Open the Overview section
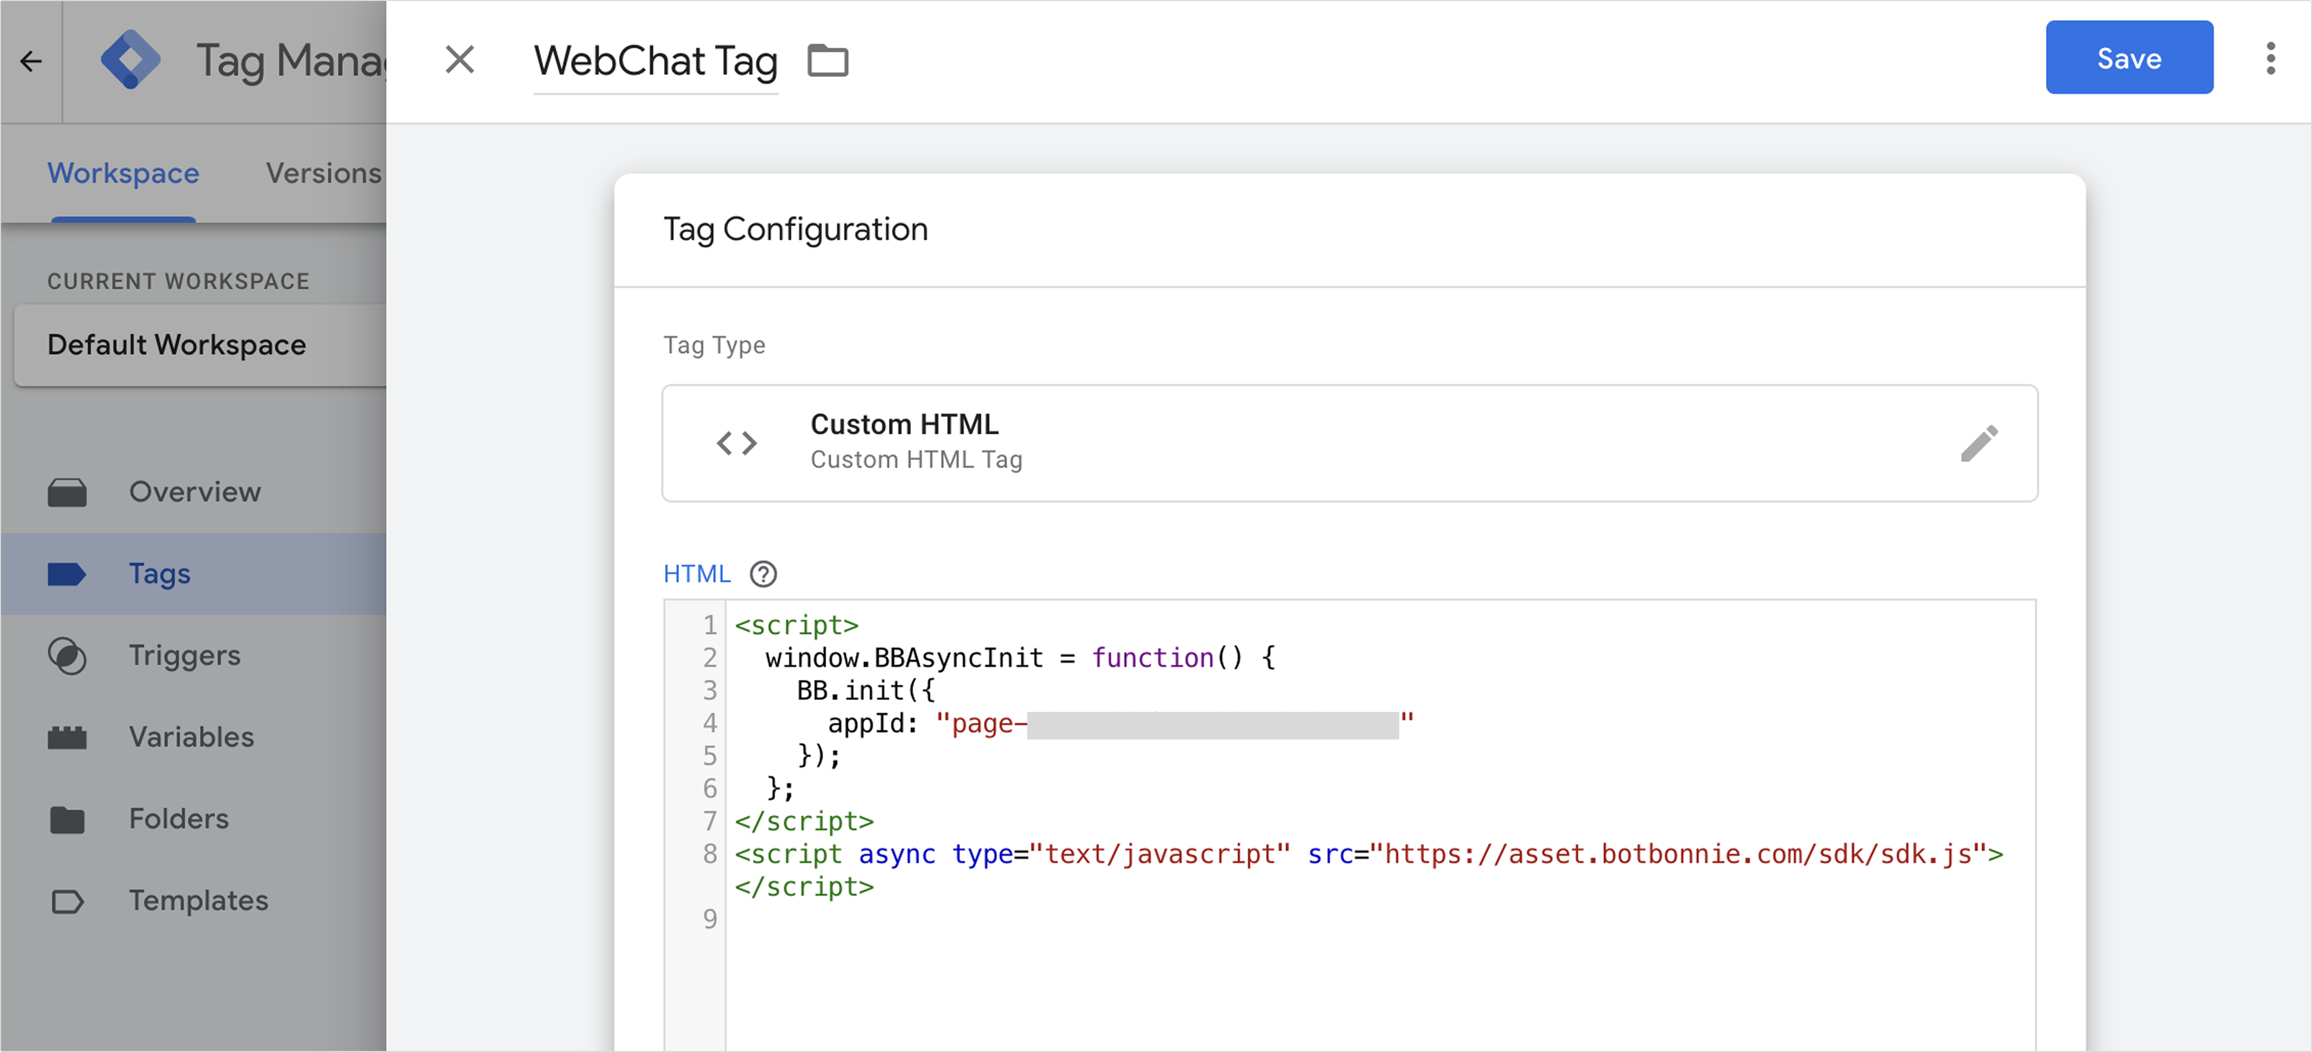This screenshot has width=2312, height=1052. coord(195,491)
